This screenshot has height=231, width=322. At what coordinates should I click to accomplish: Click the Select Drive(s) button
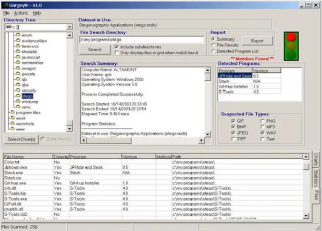[x=21, y=139]
